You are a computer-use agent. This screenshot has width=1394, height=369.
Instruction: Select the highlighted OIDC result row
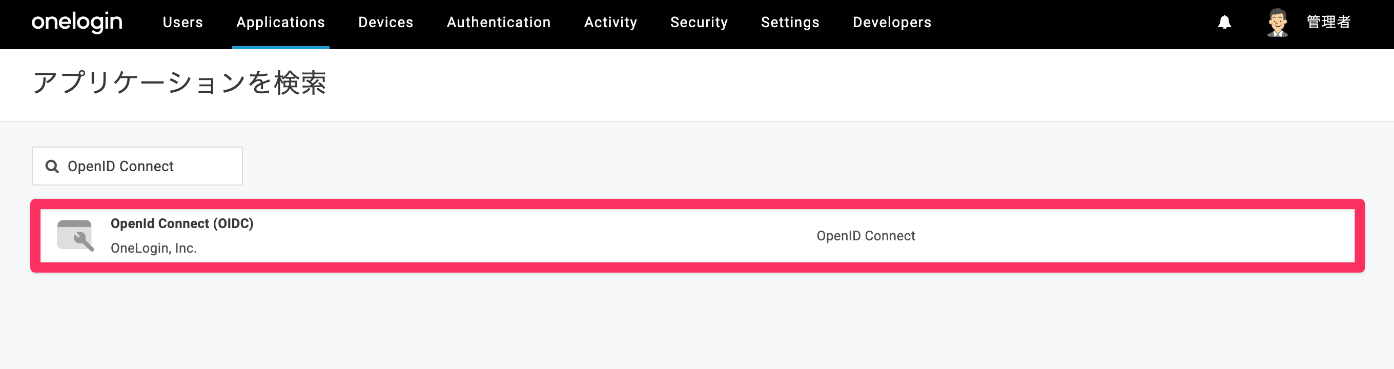pos(697,236)
